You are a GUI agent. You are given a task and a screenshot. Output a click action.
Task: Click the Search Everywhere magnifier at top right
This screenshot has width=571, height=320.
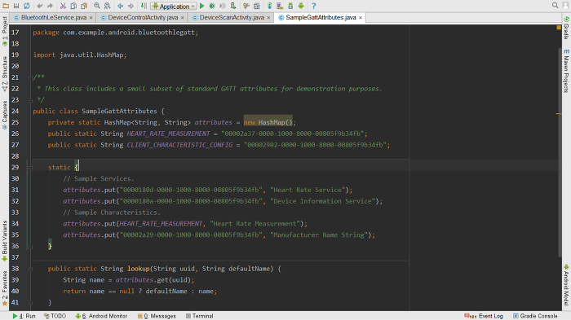tap(555, 6)
